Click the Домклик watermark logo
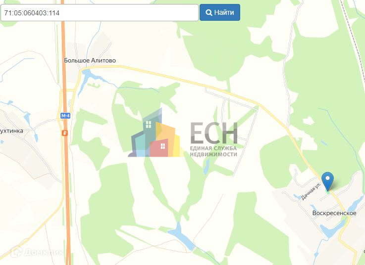 tap(37, 252)
